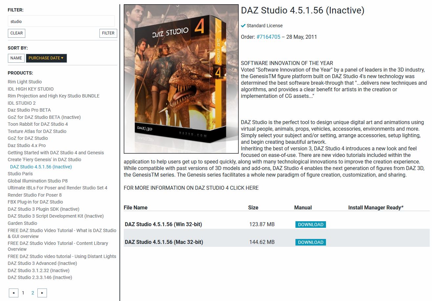
Task: Open Daz Studio Pro BETA entry
Action: 29,110
